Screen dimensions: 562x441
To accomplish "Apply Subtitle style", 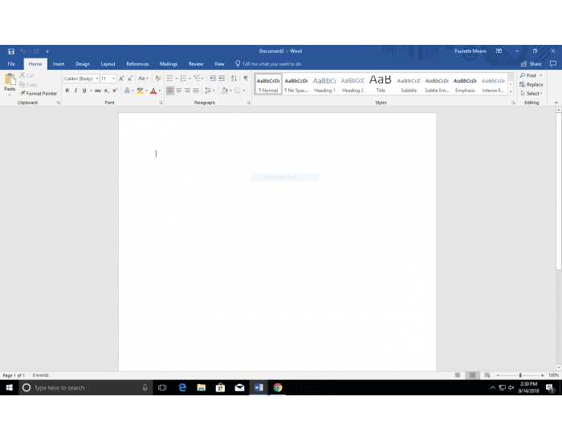I will click(x=409, y=84).
